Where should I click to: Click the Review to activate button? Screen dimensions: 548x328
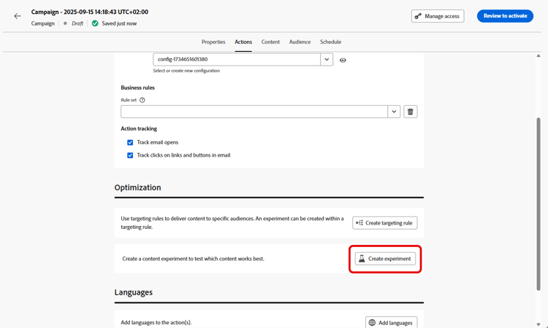(x=505, y=16)
